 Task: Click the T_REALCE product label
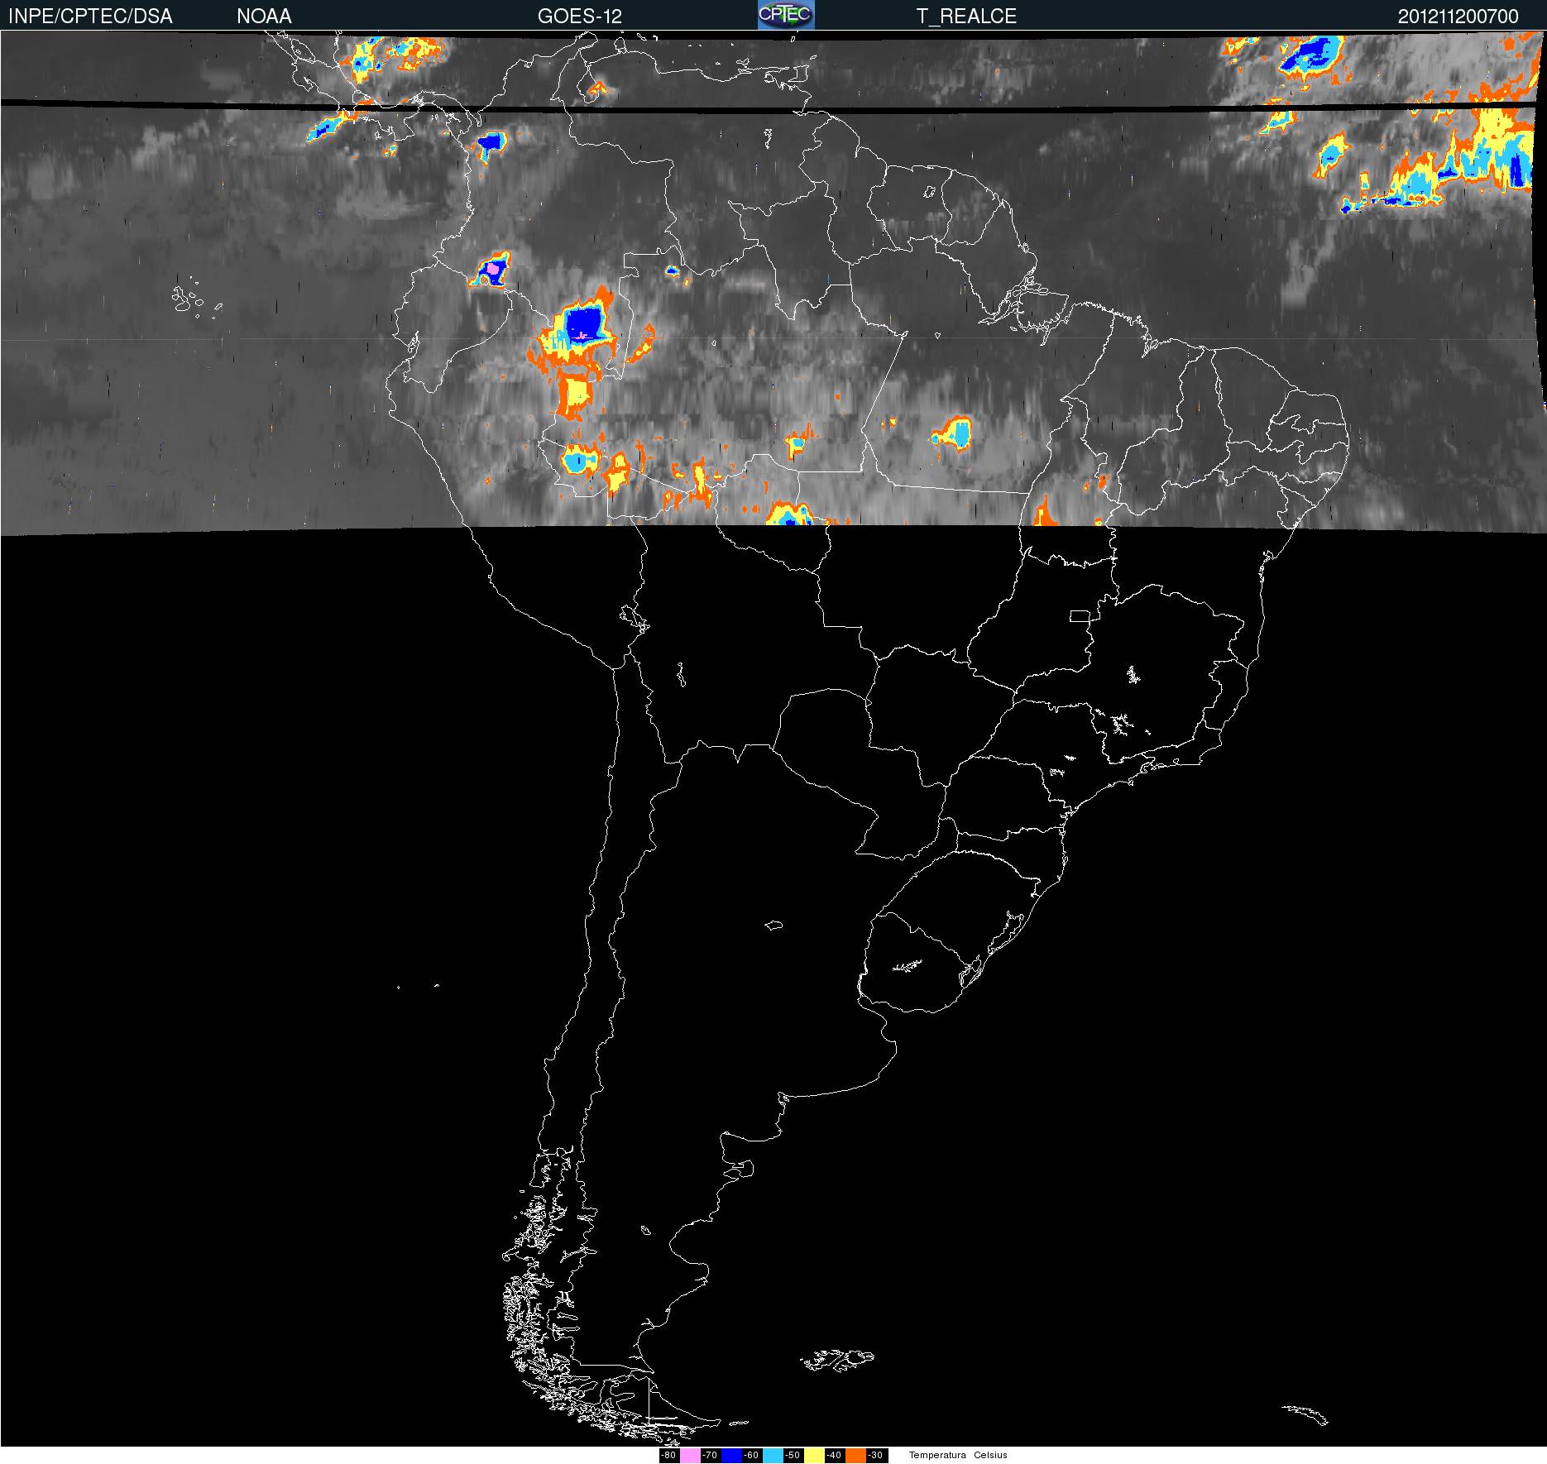(x=966, y=17)
